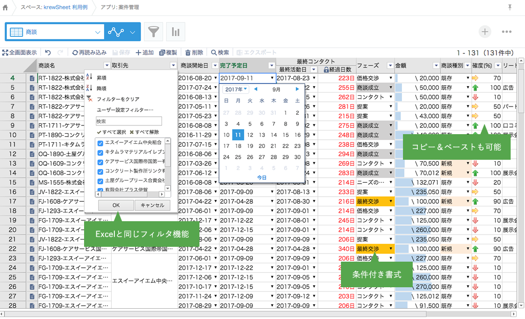The width and height of the screenshot is (525, 319).
Task: Click the greyed-out redo arrow in the toolbar
Action: (60, 53)
